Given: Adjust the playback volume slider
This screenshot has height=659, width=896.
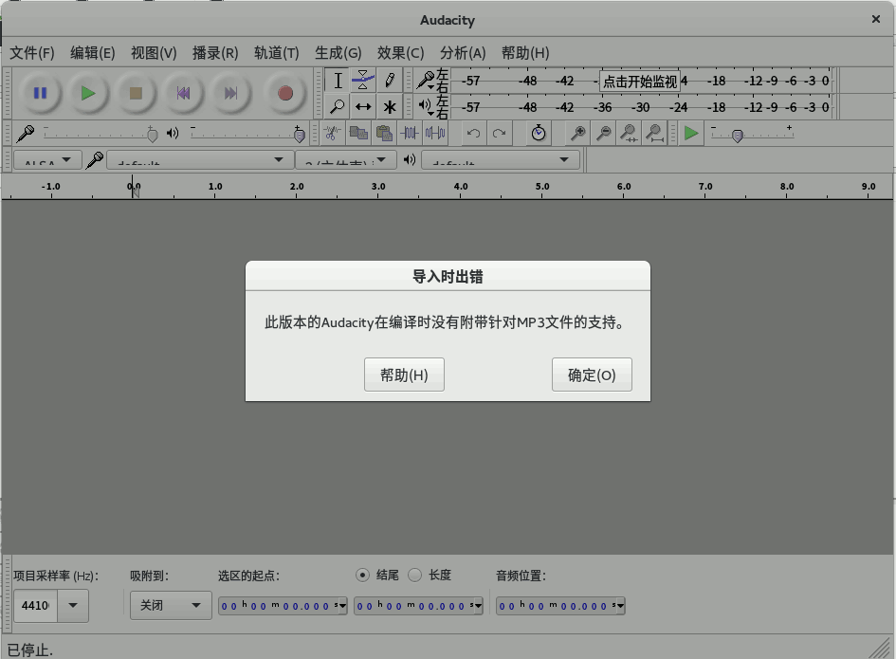Looking at the screenshot, I should [x=248, y=135].
